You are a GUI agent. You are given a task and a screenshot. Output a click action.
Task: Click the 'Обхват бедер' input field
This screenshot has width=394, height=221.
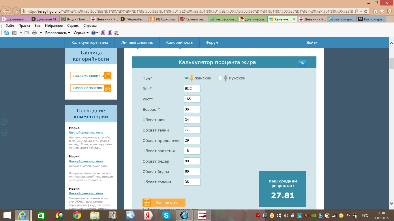click(192, 161)
